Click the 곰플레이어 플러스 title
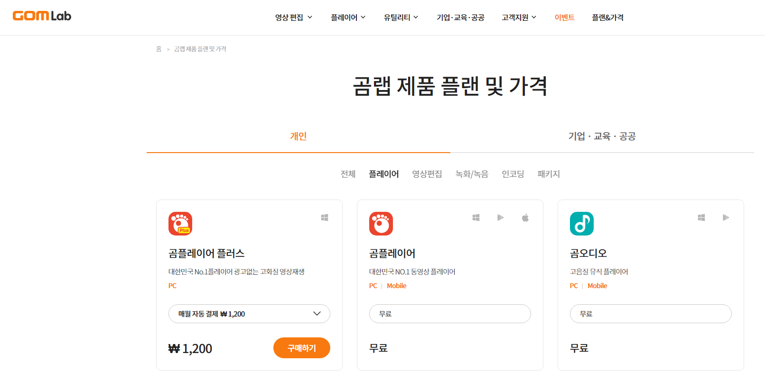Image resolution: width=765 pixels, height=390 pixels. click(206, 254)
